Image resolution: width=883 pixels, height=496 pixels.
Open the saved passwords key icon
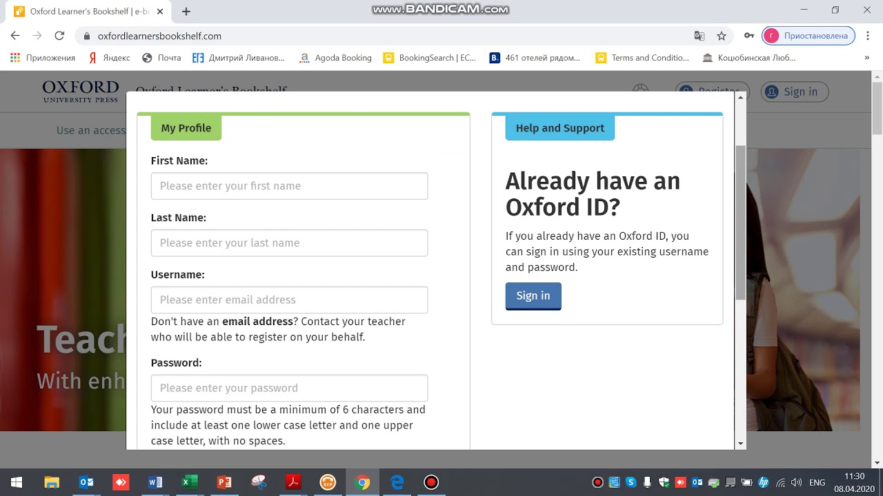[749, 36]
